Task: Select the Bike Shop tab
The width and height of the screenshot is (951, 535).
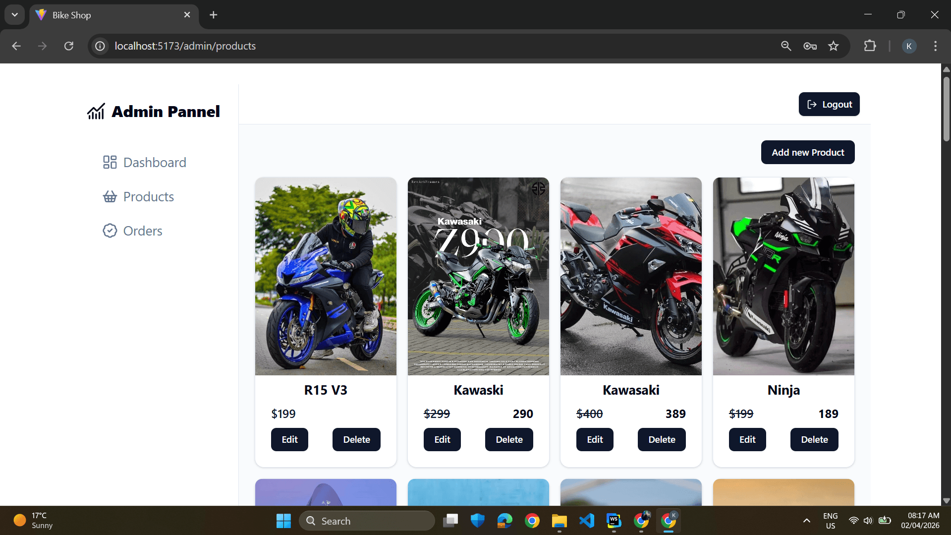Action: pyautogui.click(x=114, y=15)
